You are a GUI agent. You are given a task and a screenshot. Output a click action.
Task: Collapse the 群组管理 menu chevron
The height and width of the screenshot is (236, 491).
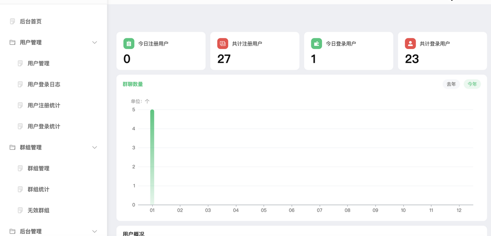point(95,147)
